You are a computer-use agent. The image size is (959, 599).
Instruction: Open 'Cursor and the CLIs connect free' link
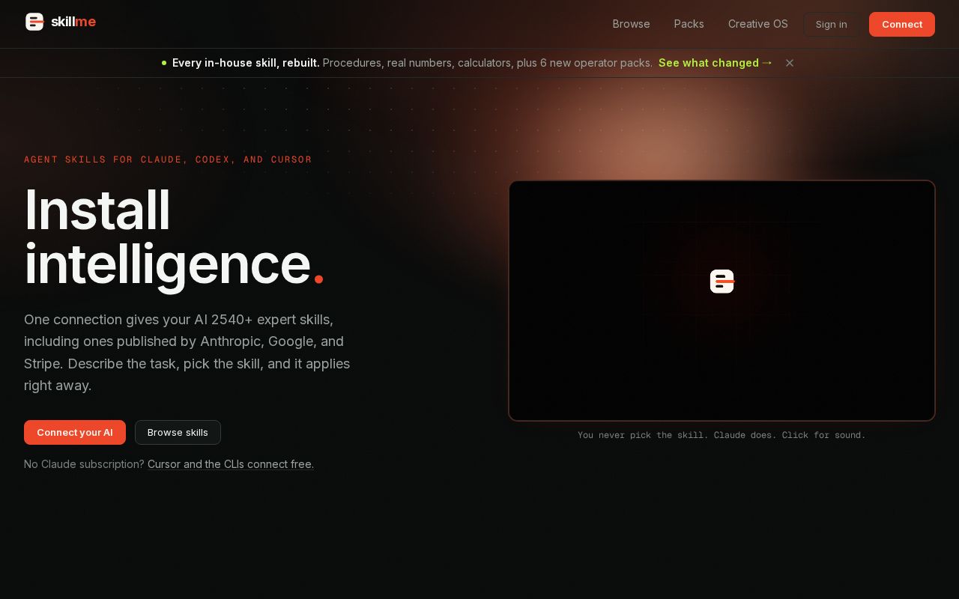click(229, 464)
